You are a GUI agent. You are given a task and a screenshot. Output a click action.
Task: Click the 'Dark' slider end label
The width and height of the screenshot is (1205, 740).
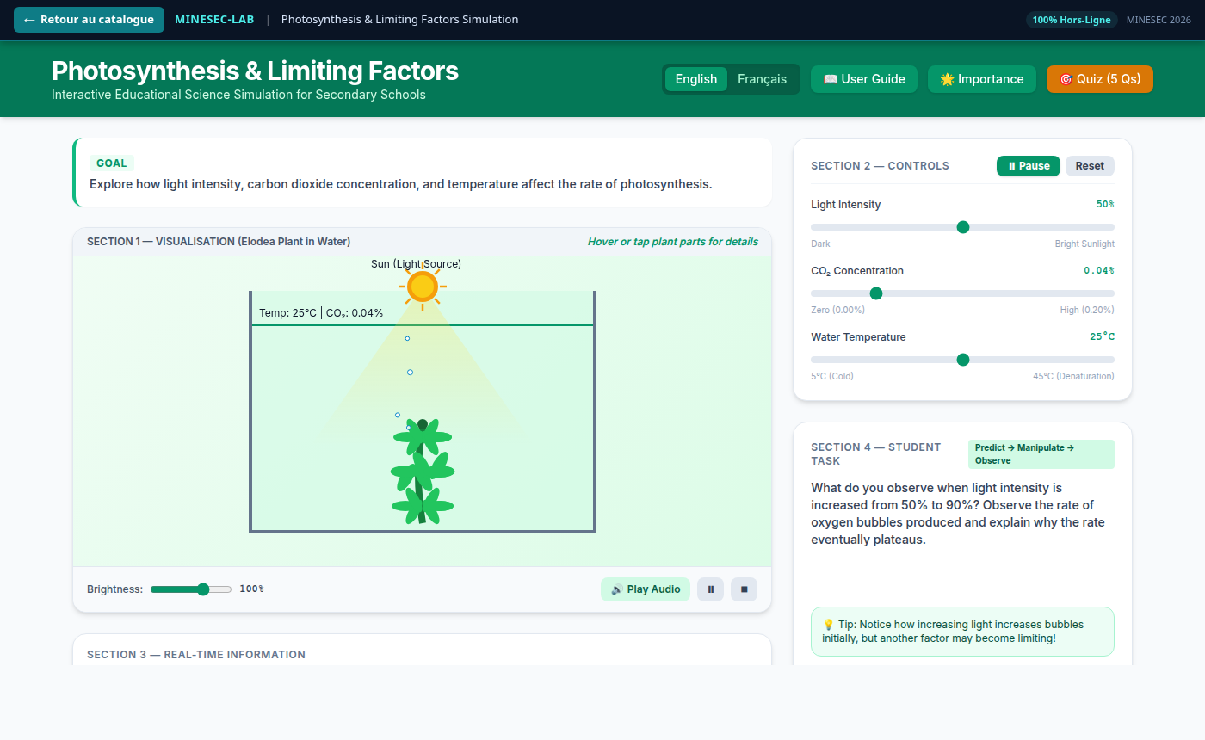[820, 244]
